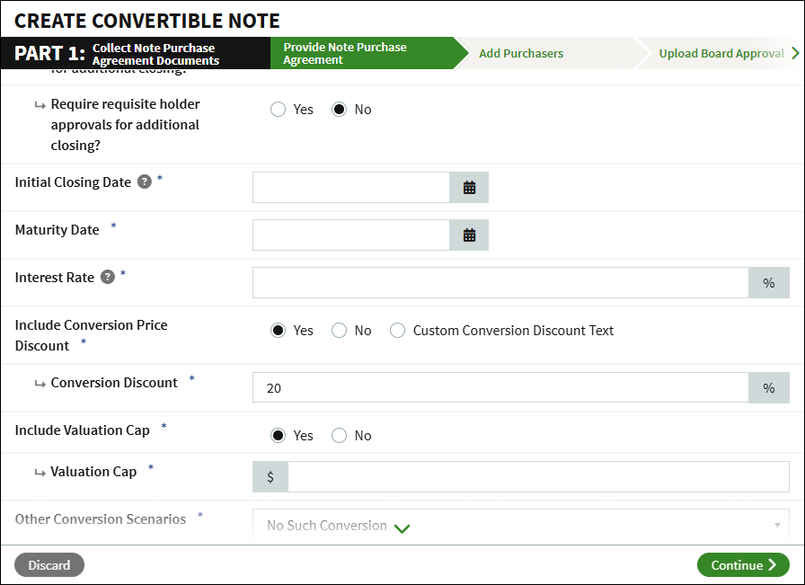The width and height of the screenshot is (805, 585).
Task: Go to Upload Board Approval step
Action: [721, 53]
